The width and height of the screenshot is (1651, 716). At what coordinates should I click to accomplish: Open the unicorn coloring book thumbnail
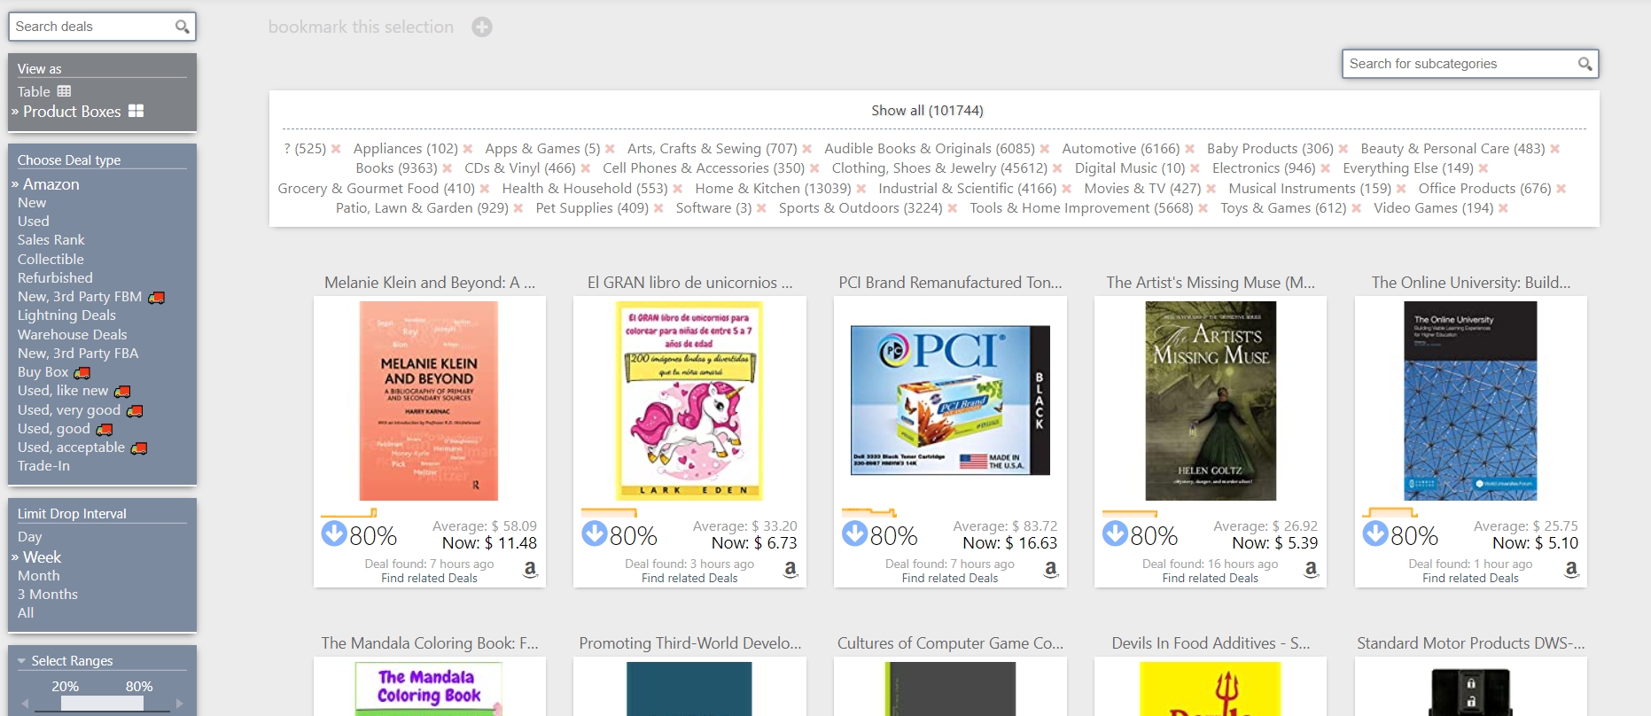pos(689,401)
